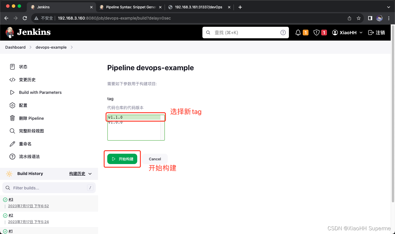Screen dimensions: 395x234
Task: Toggle the browser side panel icon
Action: 370,18
